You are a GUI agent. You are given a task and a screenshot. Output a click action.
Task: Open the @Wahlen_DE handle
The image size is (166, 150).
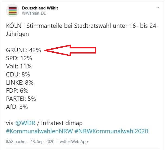coord(34,13)
